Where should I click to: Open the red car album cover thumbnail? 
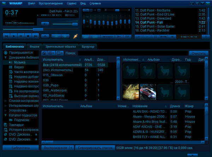pos(148,92)
